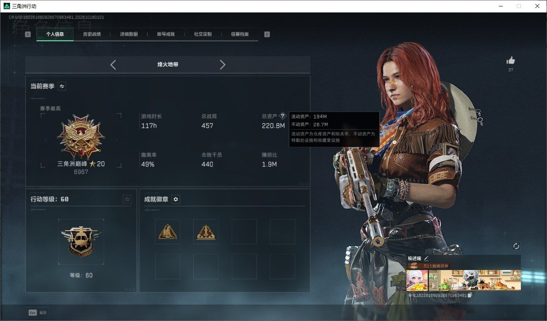Open the 信誉档案 tab

pyautogui.click(x=240, y=34)
